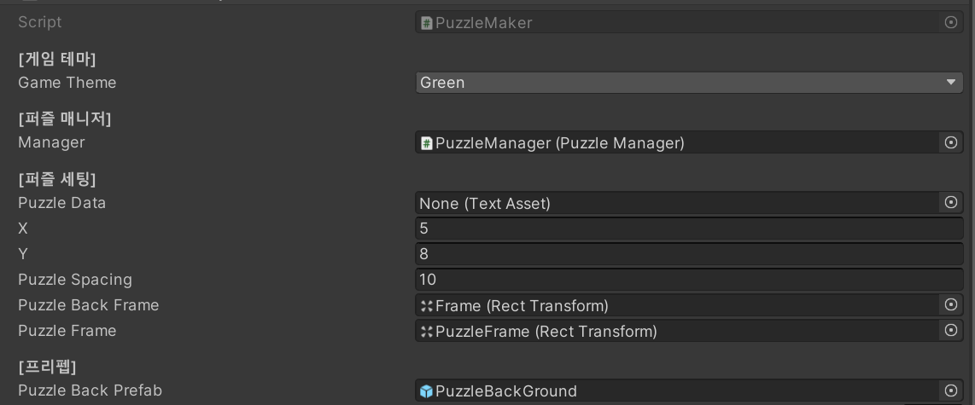Click the PuzzleManager script icon

coord(427,143)
